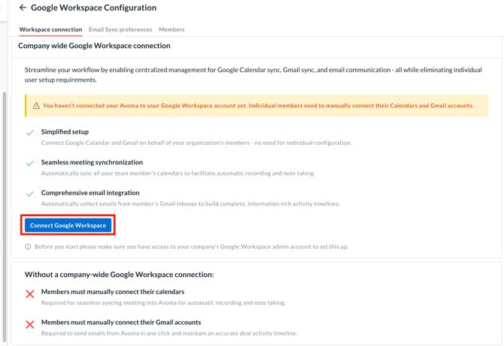Click the 'Streamline your workflow' description paragraph
The width and height of the screenshot is (504, 346).
[x=254, y=75]
